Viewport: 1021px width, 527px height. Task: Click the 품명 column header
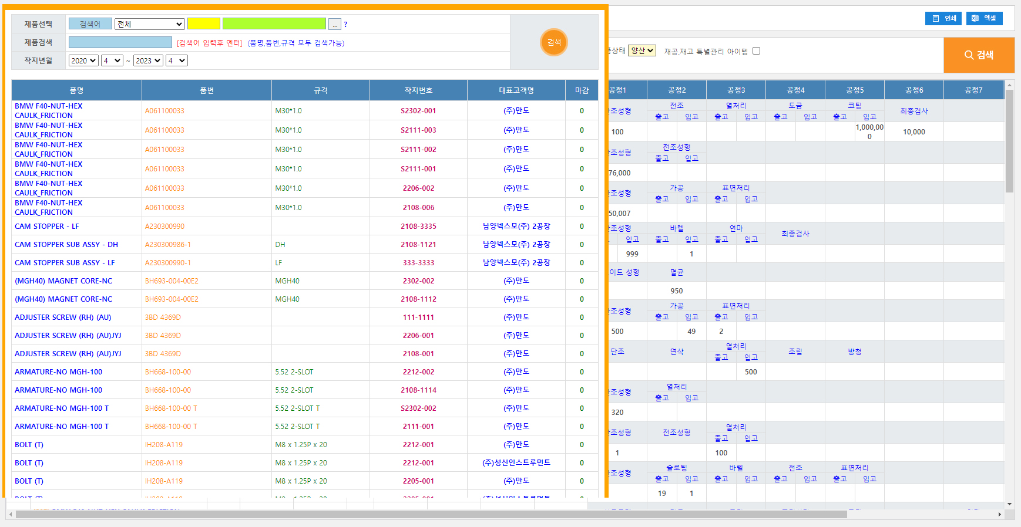pos(76,90)
